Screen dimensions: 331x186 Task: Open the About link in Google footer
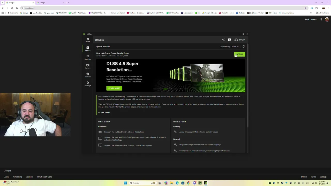coord(7,177)
